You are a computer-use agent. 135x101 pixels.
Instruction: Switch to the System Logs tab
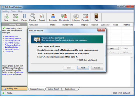pos(70,89)
